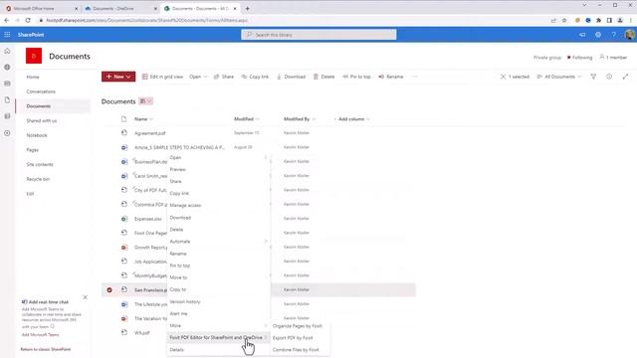
Task: Open the library view switcher beside Documents heading
Action: 146,101
